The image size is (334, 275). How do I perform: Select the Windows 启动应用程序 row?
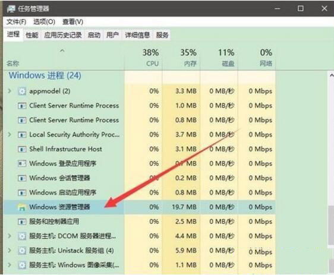point(139,192)
